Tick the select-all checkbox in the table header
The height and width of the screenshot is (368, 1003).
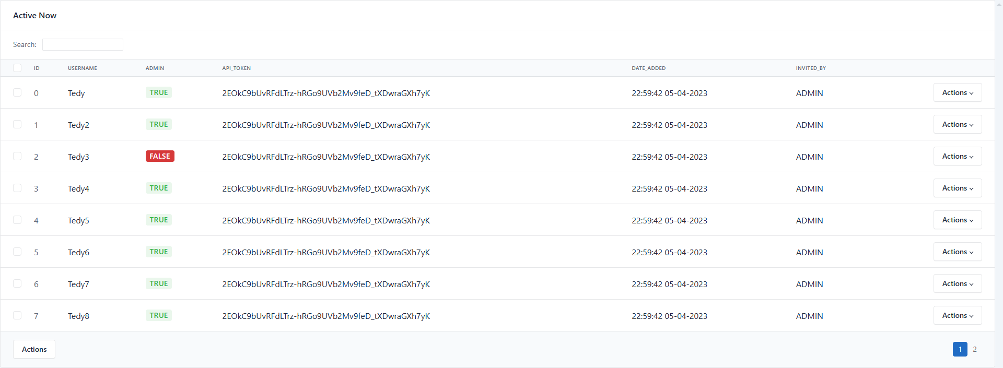point(17,68)
